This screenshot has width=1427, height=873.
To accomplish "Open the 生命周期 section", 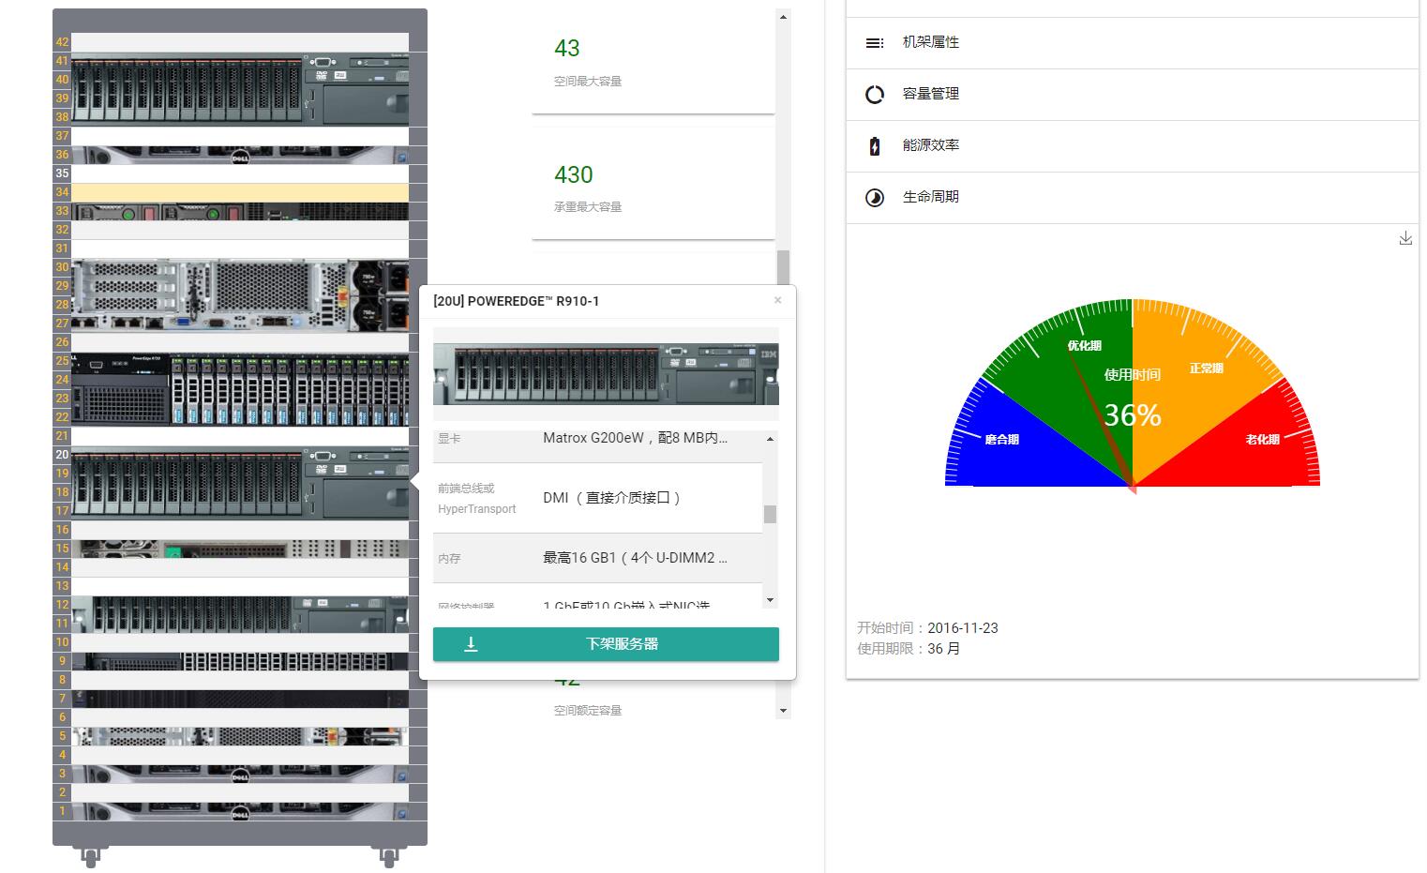I will coord(1132,197).
